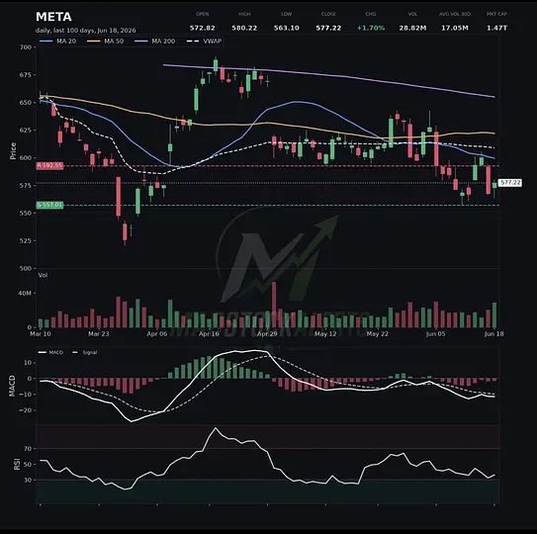Click the 575 price axis tick
537x534 pixels.
pos(26,185)
